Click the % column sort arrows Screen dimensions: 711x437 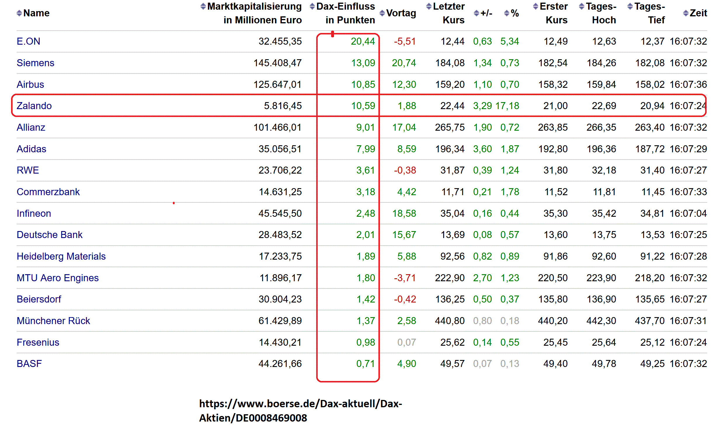click(x=507, y=13)
